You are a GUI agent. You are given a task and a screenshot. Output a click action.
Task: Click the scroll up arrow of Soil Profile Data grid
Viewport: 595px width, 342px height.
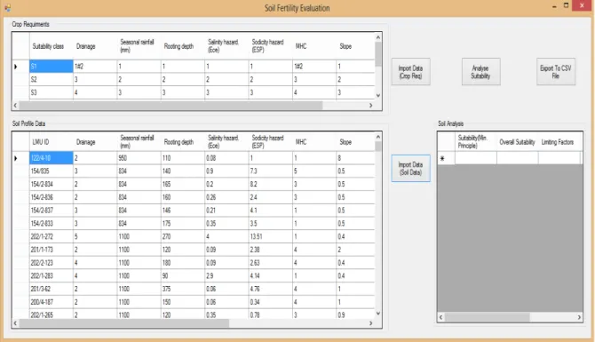point(378,137)
